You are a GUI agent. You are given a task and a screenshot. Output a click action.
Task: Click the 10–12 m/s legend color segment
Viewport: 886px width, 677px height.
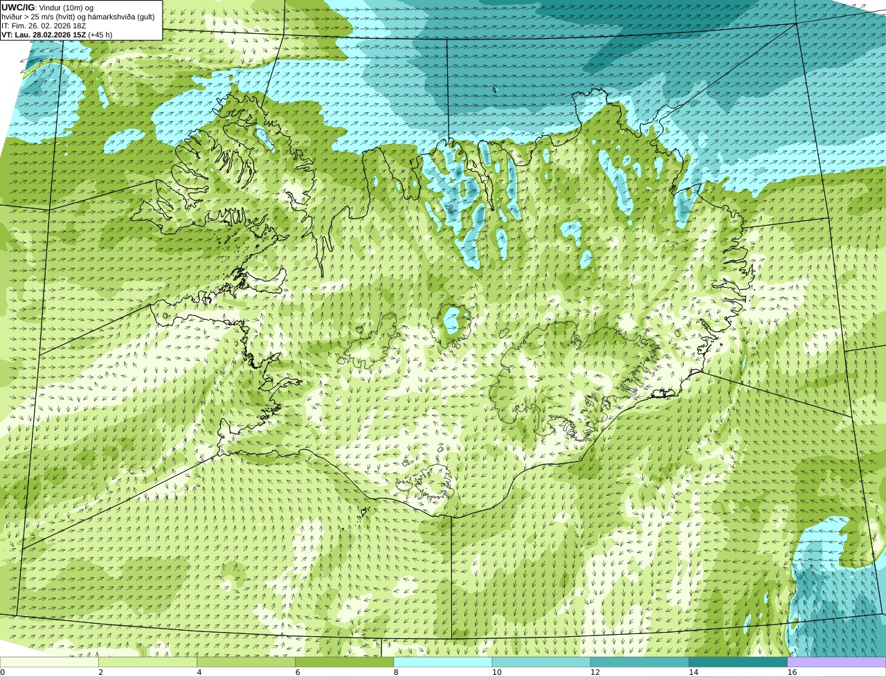(541, 662)
